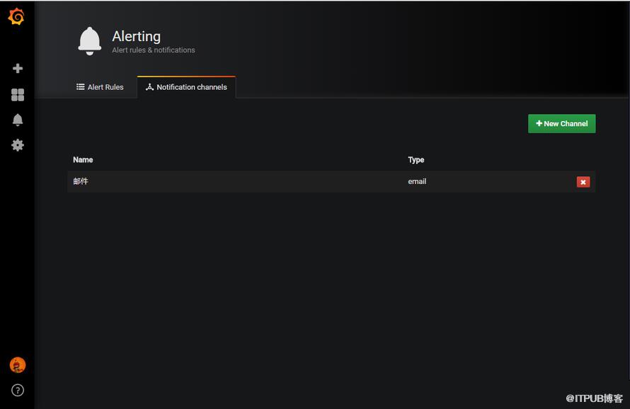Click the Type column header
This screenshot has height=409, width=630.
click(x=416, y=160)
